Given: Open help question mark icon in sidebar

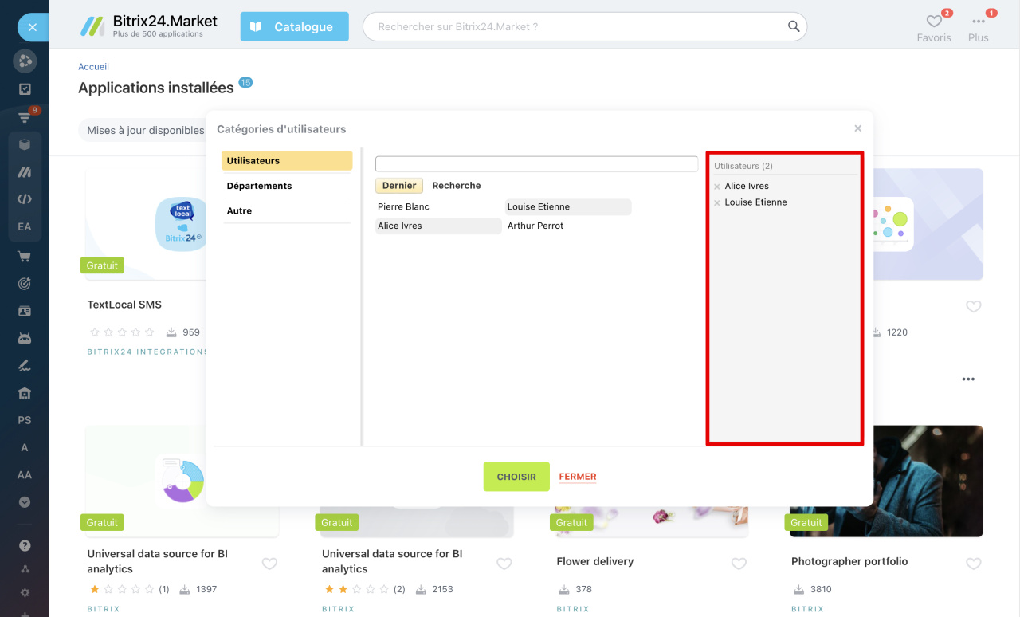Looking at the screenshot, I should [x=25, y=546].
